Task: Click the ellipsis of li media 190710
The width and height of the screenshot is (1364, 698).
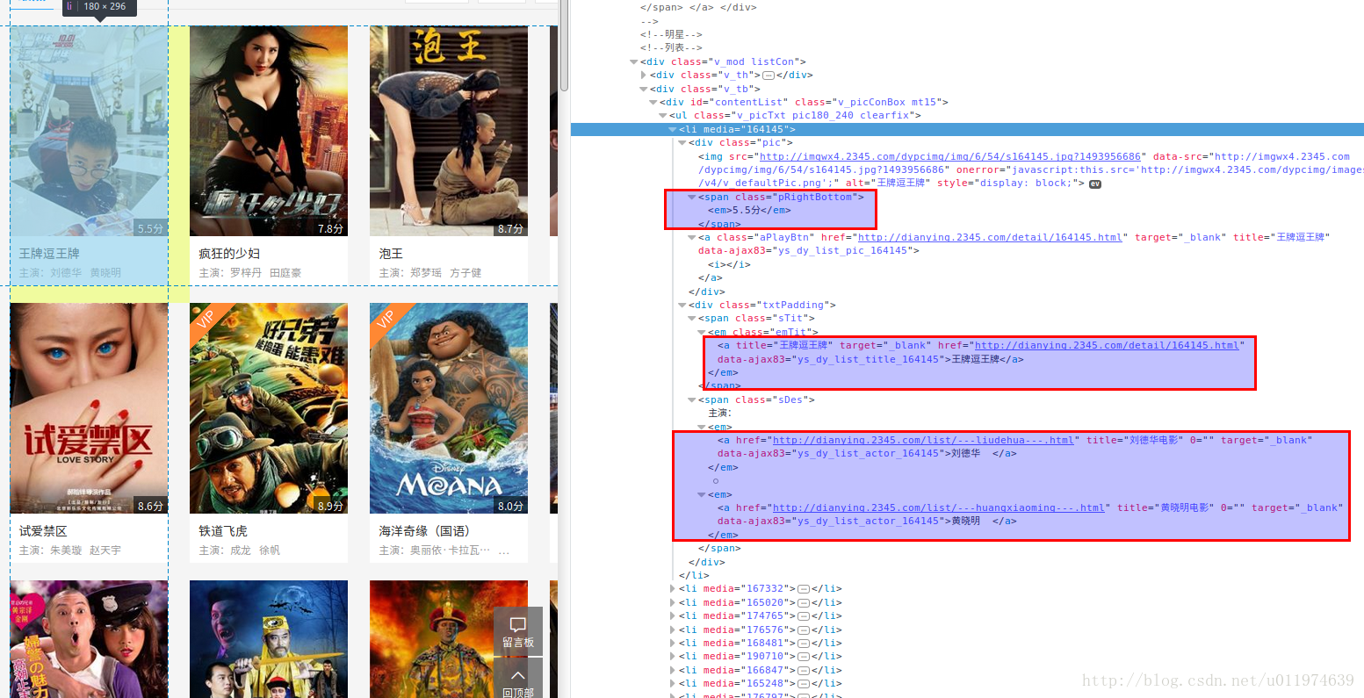Action: click(x=804, y=657)
